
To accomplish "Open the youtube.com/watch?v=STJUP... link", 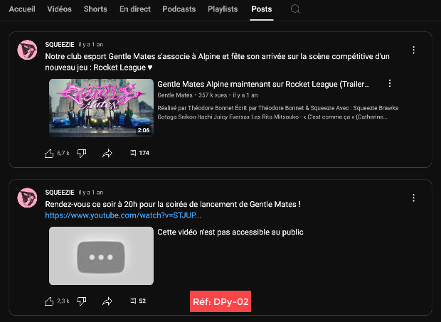I will (123, 215).
